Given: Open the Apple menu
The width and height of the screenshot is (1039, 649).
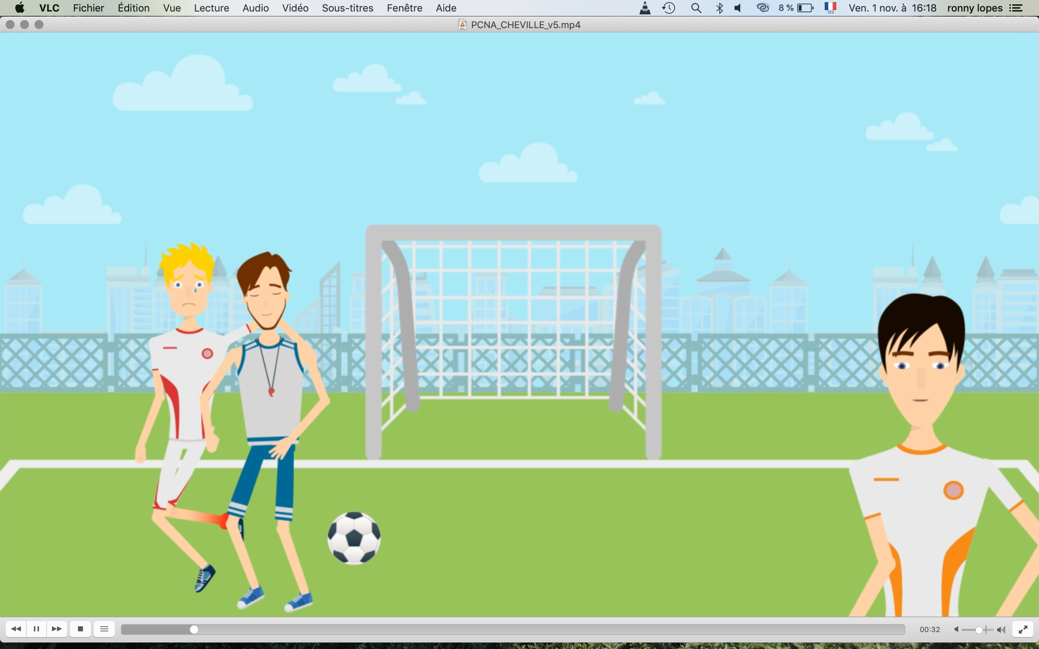Looking at the screenshot, I should pyautogui.click(x=19, y=8).
